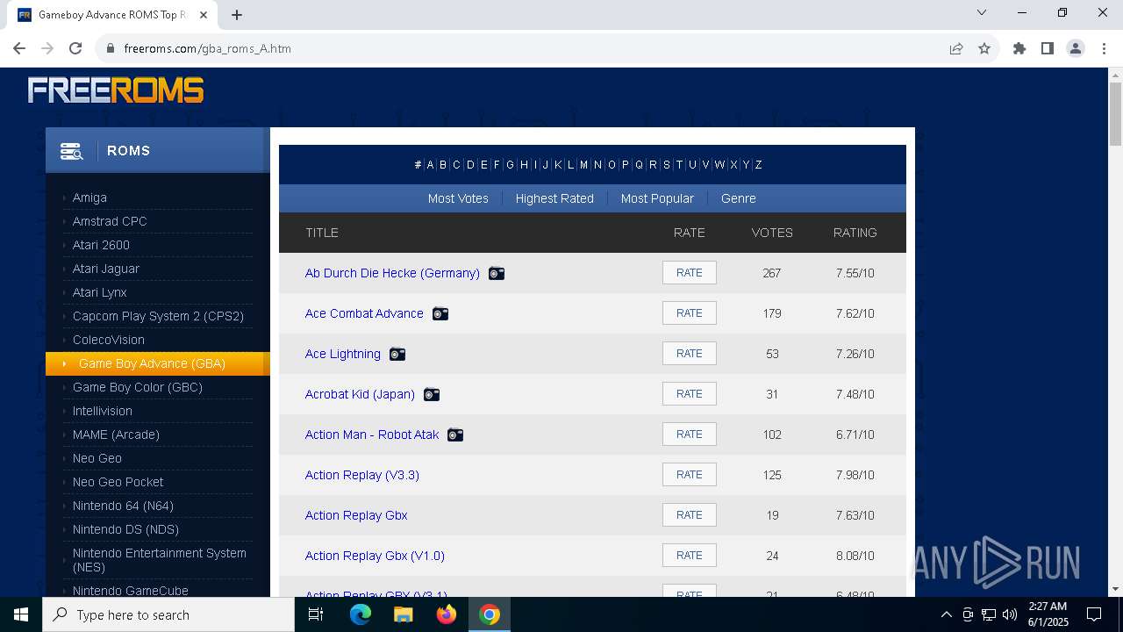Launch Microsoft Edge from the taskbar

click(361, 614)
